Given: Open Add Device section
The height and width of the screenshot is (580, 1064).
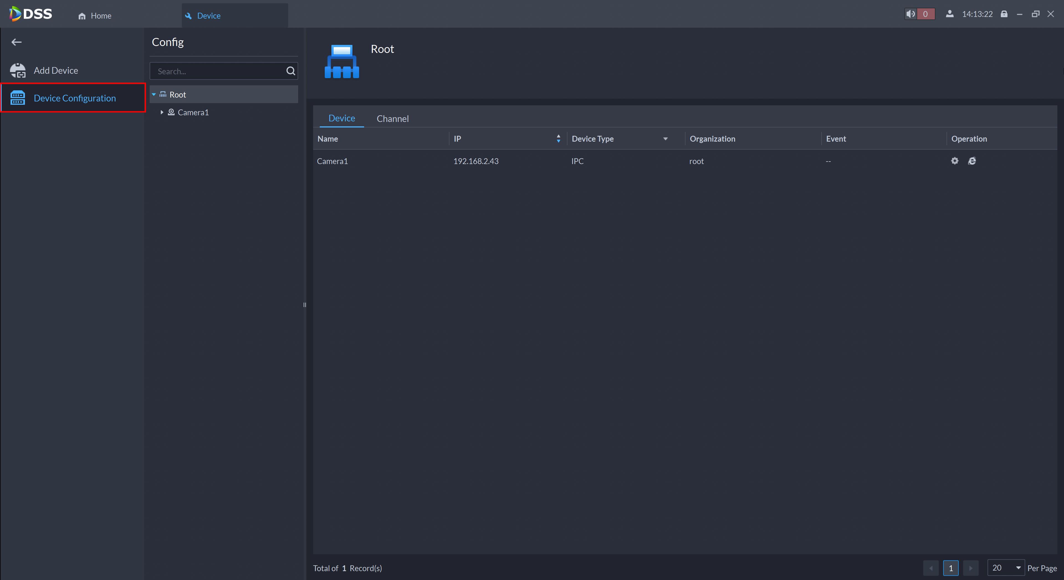Looking at the screenshot, I should (x=56, y=71).
